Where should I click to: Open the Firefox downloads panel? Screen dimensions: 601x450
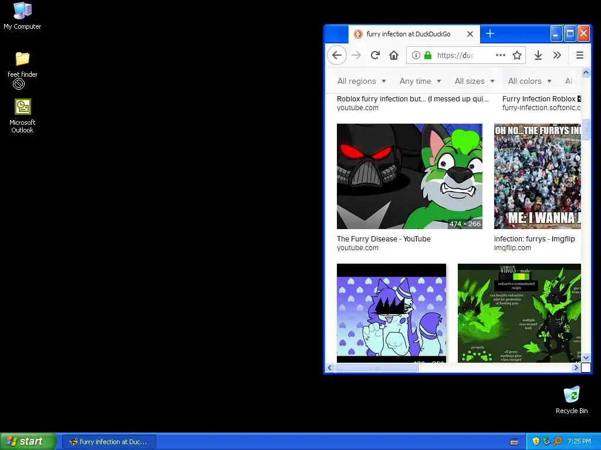[x=538, y=56]
